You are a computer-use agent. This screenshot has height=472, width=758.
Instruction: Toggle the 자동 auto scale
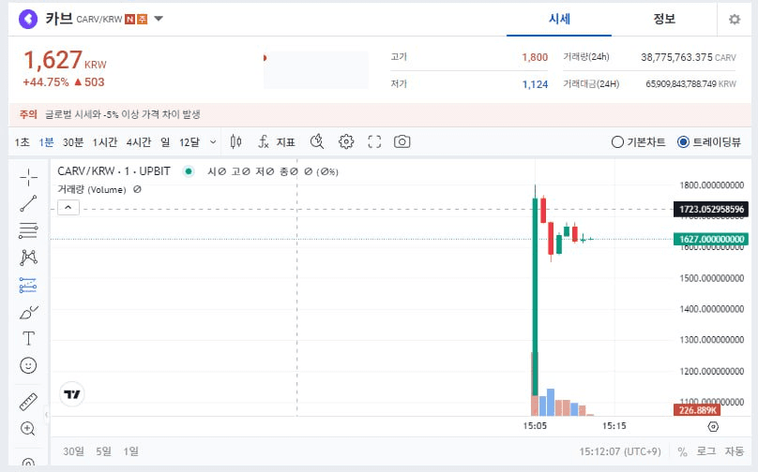pyautogui.click(x=735, y=451)
